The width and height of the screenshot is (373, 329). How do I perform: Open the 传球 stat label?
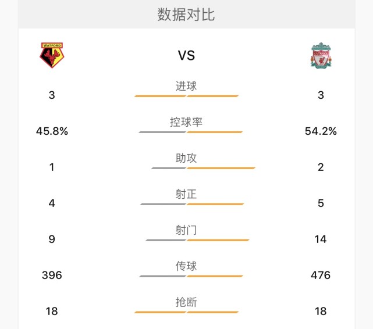[x=186, y=266]
